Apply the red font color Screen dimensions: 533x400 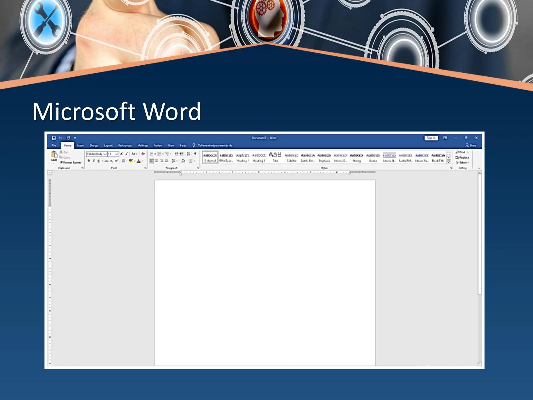pyautogui.click(x=139, y=161)
